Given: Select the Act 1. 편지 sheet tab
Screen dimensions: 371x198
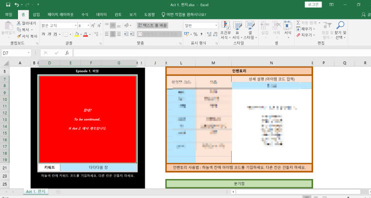Looking at the screenshot, I should pyautogui.click(x=35, y=191).
